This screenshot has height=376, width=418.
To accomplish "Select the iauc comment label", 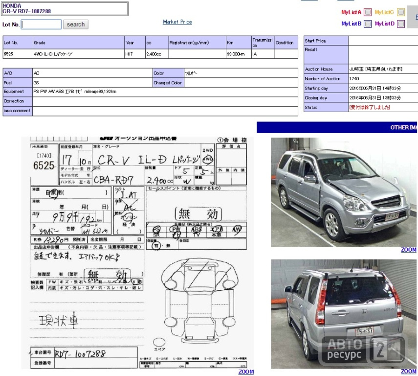I will (17, 111).
